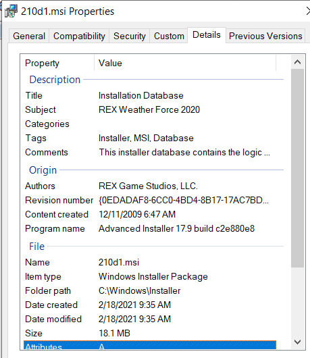
Task: Click the 'File' group heading
Action: point(36,247)
